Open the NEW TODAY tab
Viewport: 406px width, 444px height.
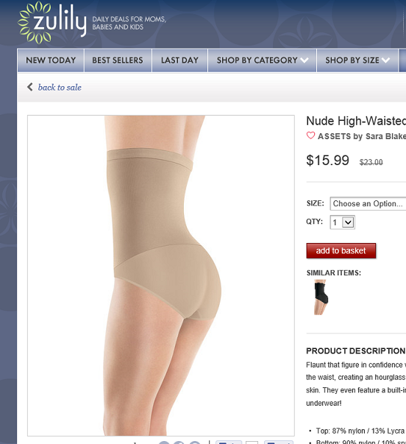51,60
